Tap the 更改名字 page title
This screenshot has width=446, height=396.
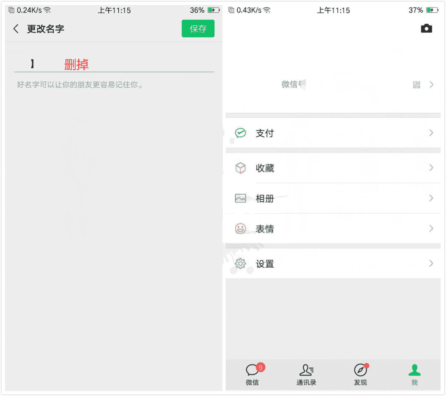(x=45, y=29)
